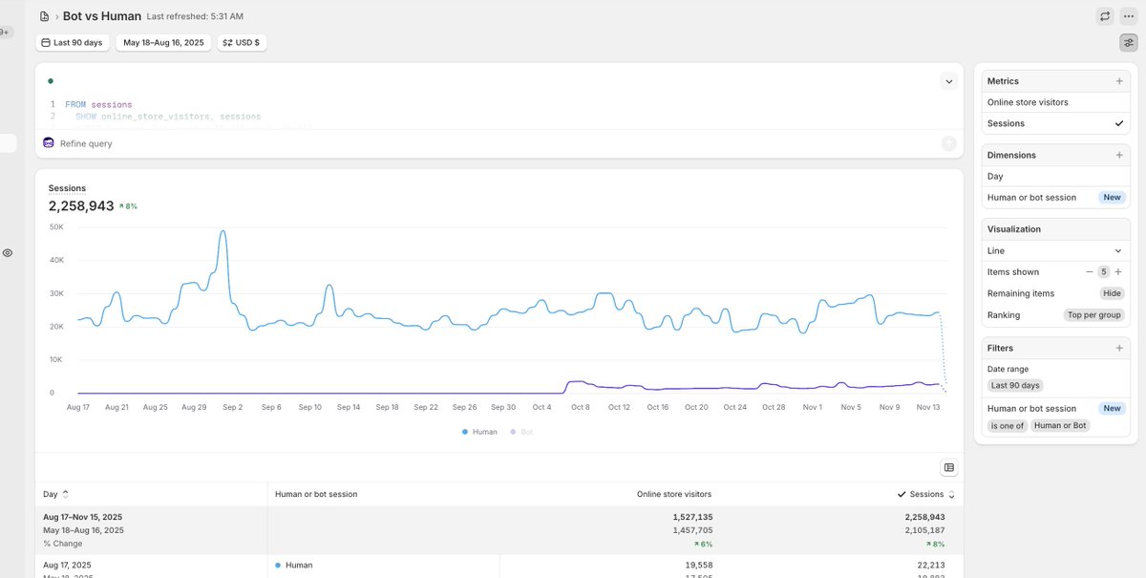Increase items shown with plus button
Viewport: 1146px width, 578px height.
[x=1118, y=272]
